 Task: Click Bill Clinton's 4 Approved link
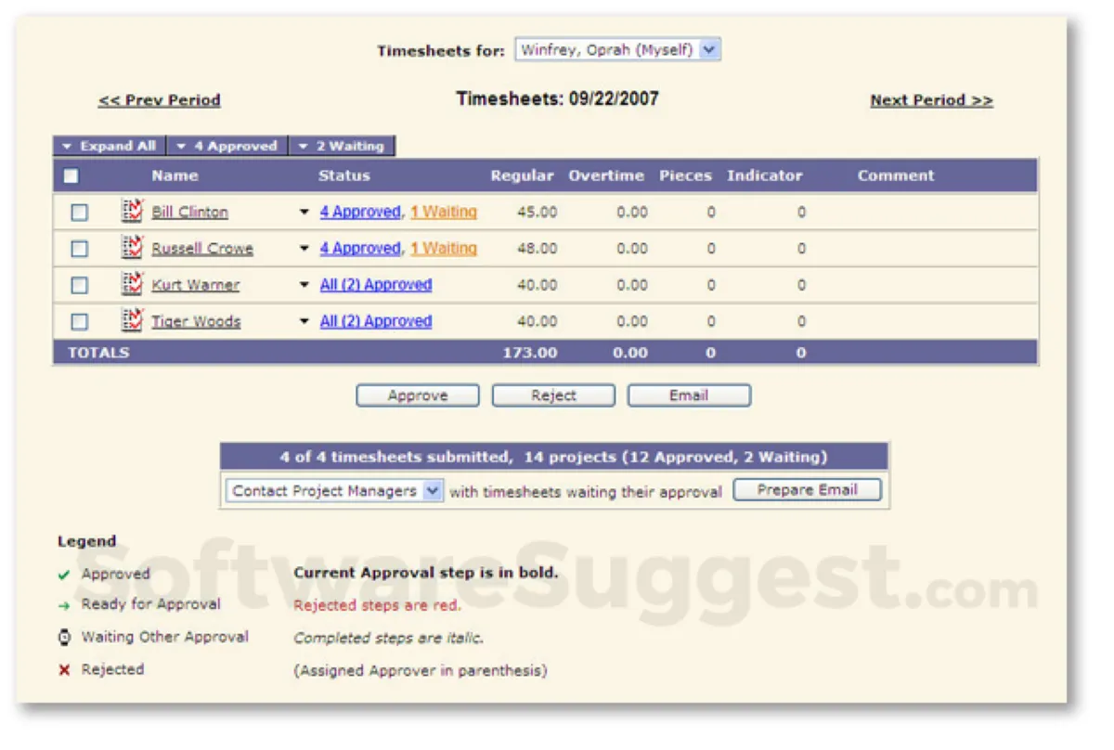point(360,212)
